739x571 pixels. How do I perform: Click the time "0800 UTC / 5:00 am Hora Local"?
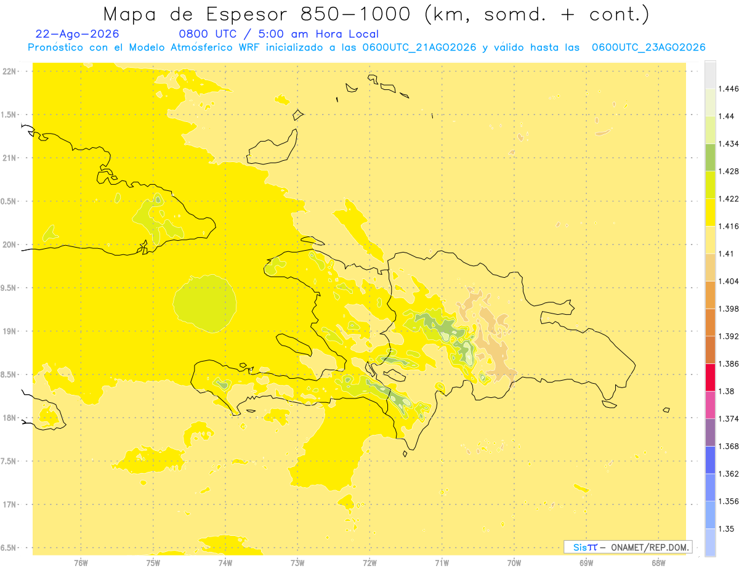278,34
